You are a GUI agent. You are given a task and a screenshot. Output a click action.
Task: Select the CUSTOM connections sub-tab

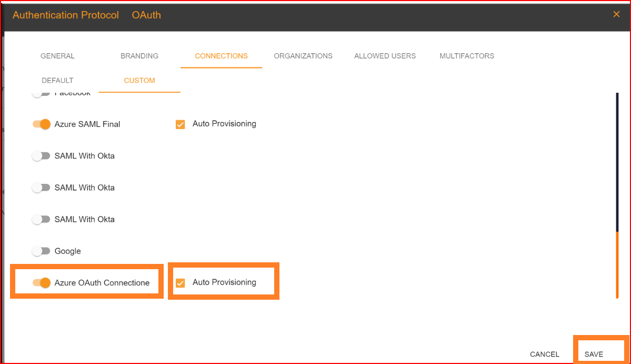click(x=139, y=81)
